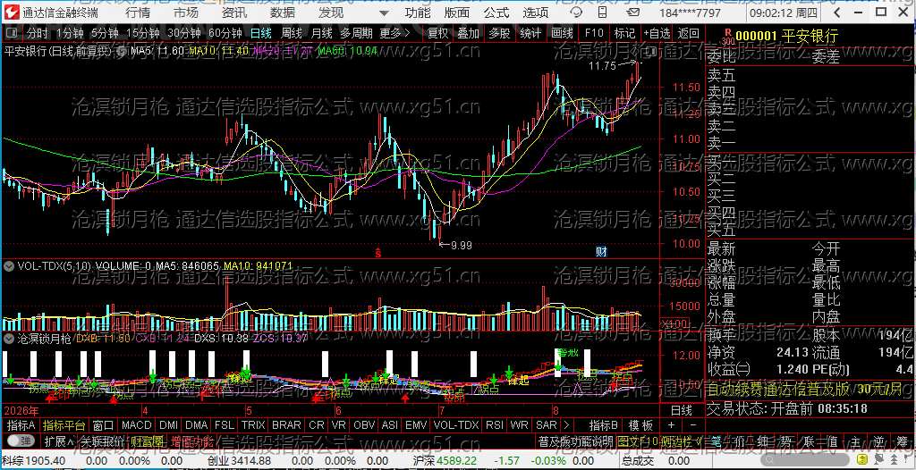Click the plus button to add indicator pane
The image size is (916, 470).
tap(673, 425)
